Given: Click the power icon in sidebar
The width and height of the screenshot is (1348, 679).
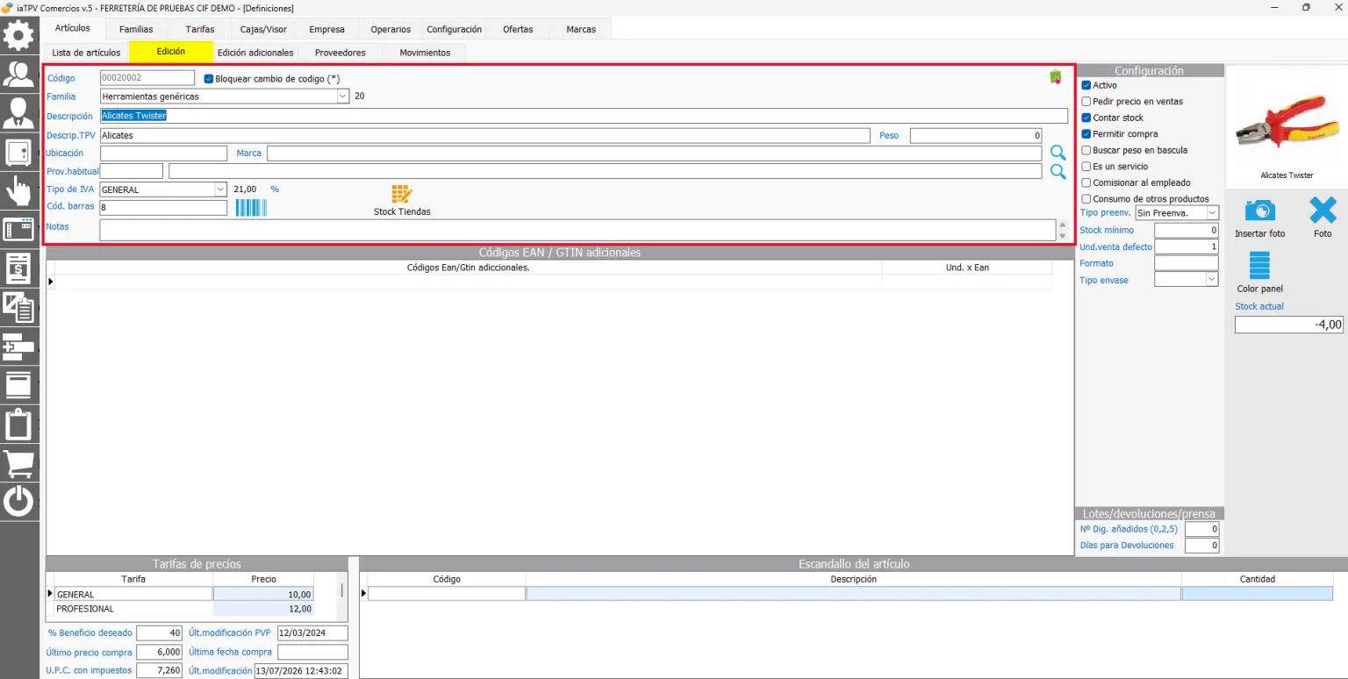Looking at the screenshot, I should 18,502.
